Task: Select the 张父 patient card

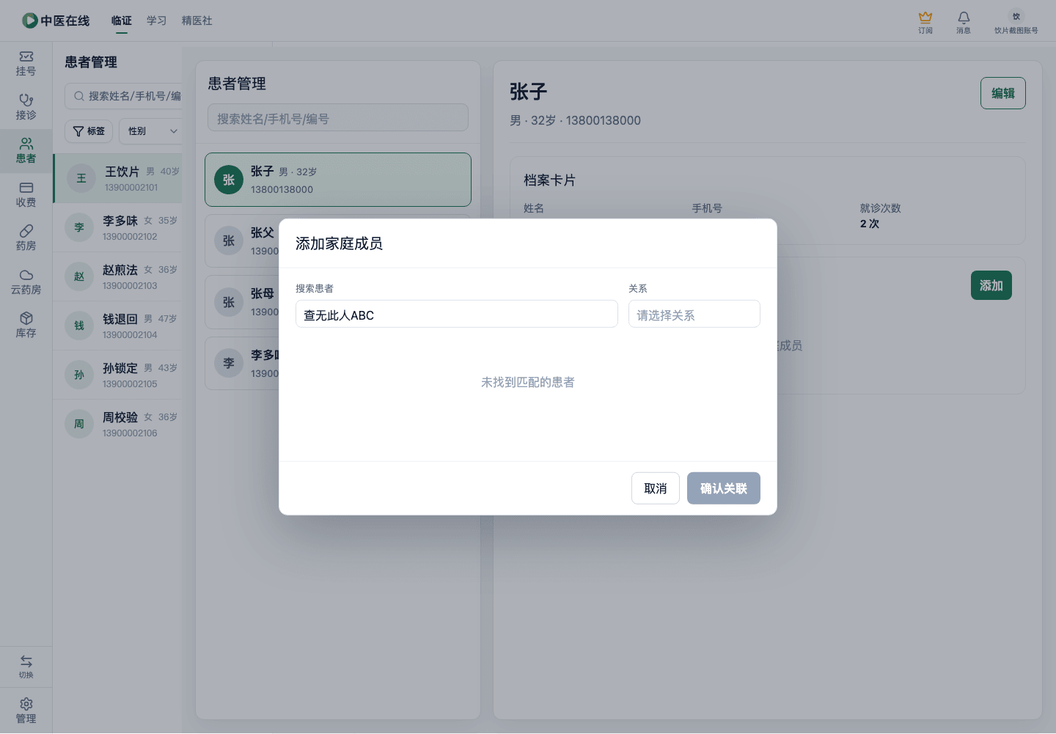Action: (x=242, y=241)
